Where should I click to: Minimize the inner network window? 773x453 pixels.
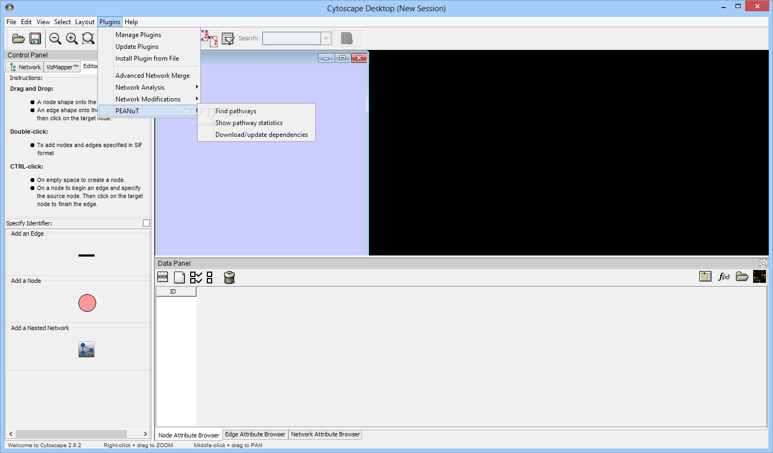326,58
